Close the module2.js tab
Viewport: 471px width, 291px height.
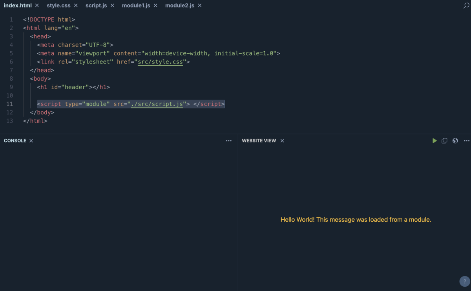[x=199, y=5]
